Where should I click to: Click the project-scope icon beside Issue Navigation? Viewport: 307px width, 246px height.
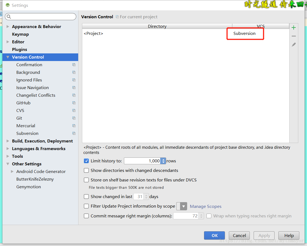74,87
